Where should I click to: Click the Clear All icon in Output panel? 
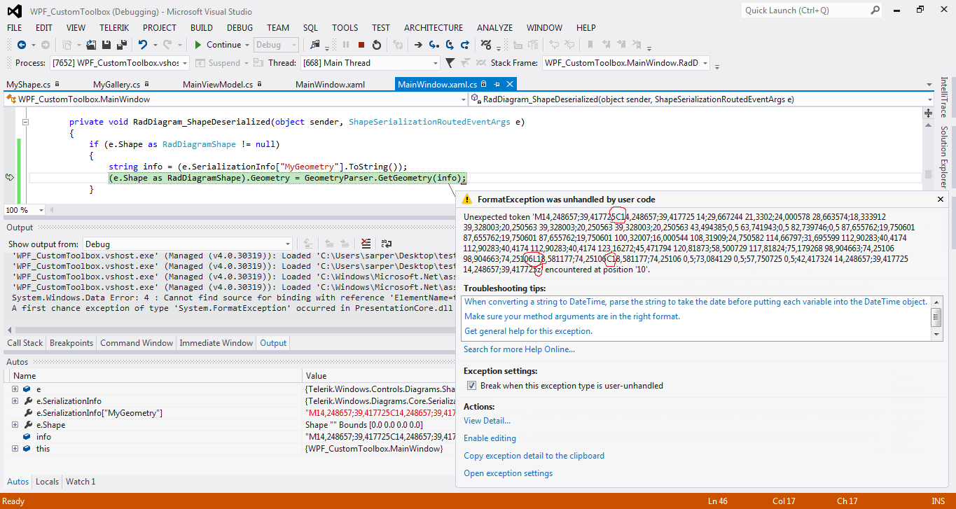366,244
